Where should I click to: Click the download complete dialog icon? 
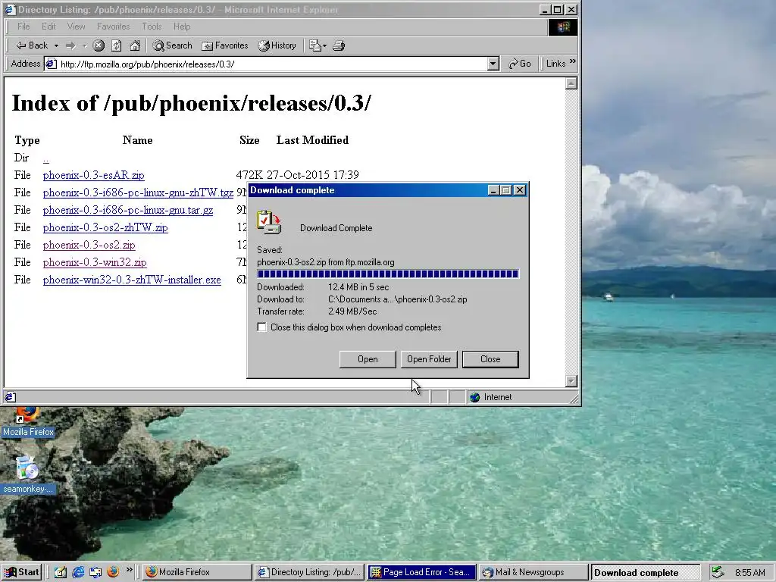click(x=269, y=222)
